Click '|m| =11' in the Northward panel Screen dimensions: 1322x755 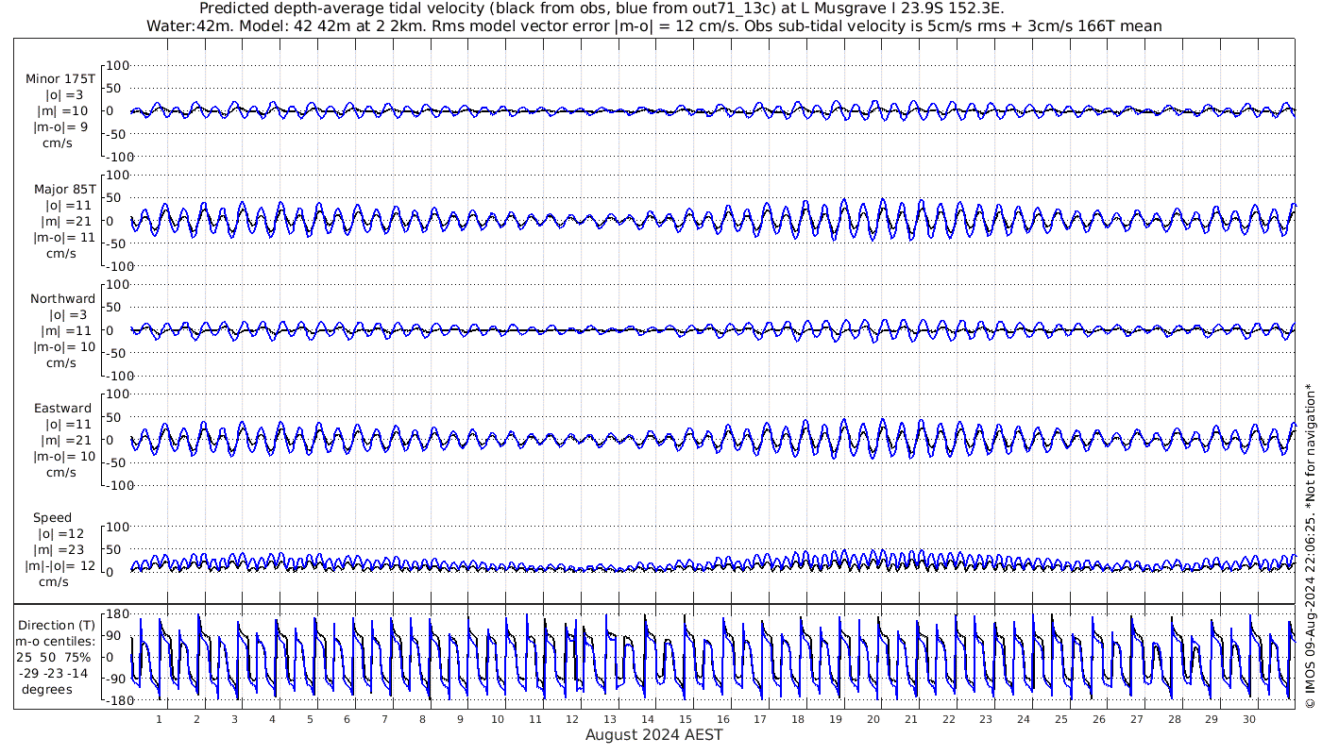pos(65,331)
